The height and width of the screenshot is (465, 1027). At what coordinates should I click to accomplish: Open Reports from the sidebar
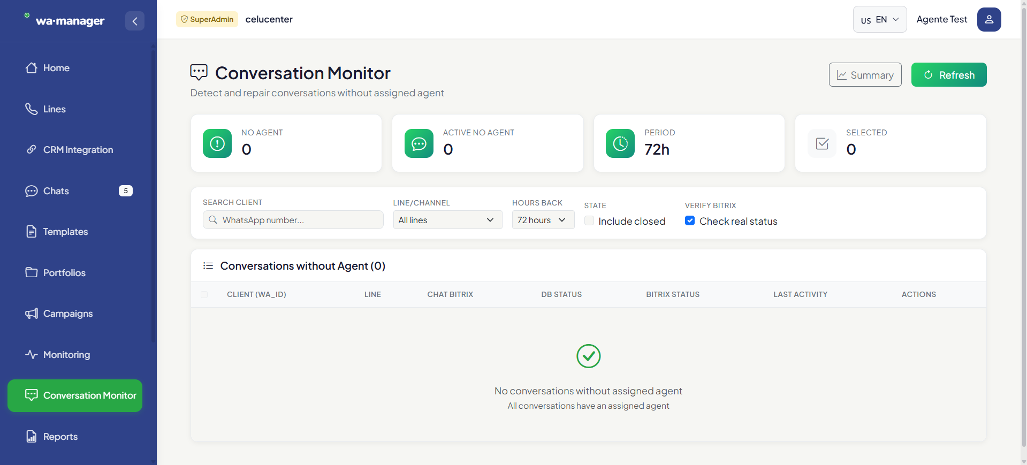click(75, 437)
